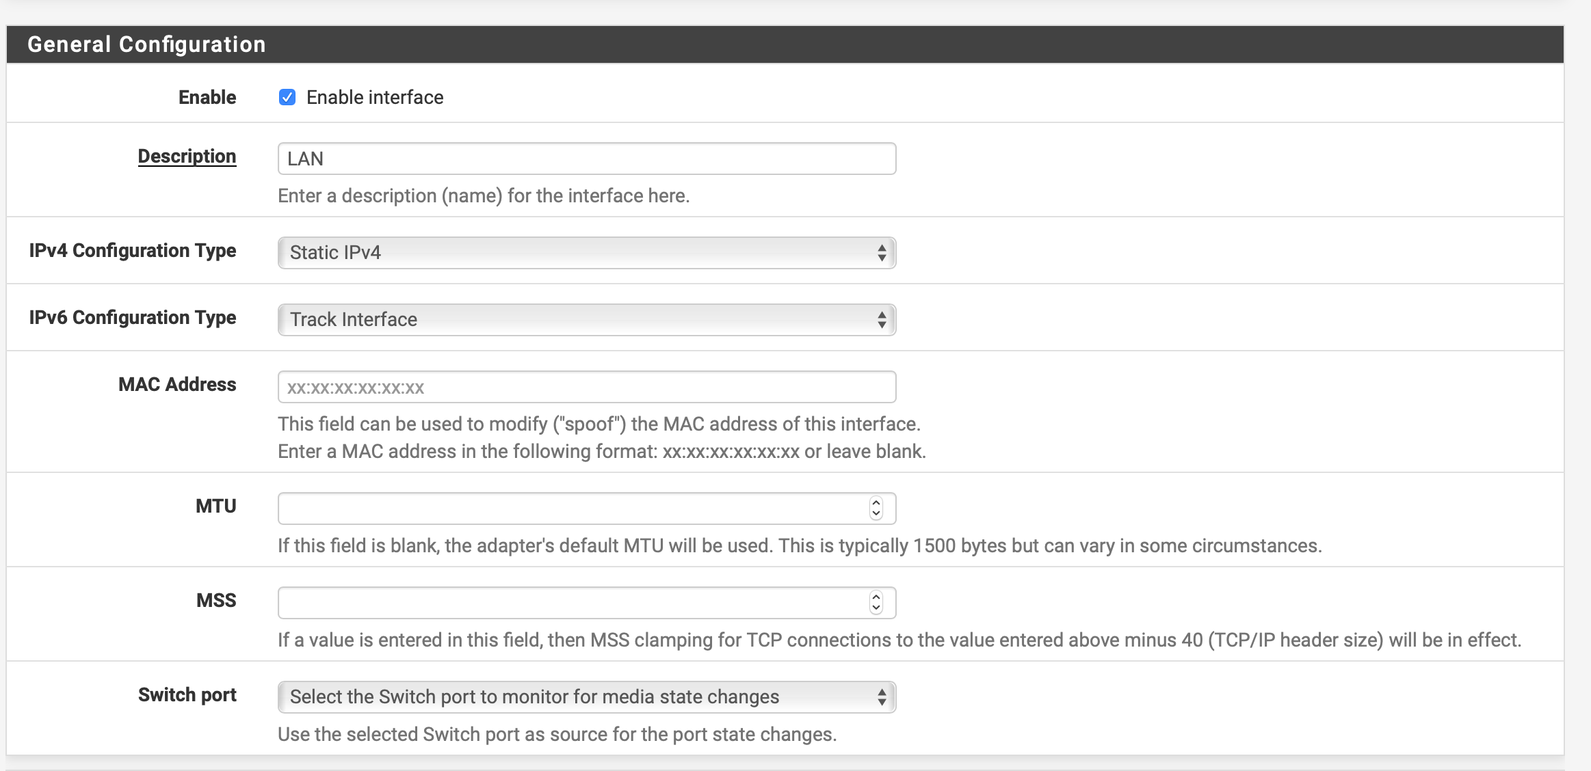Screen dimensions: 1591x771
Task: Click into the MAC Address input field
Action: [586, 387]
